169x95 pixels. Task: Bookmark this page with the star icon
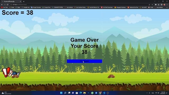(152, 5)
